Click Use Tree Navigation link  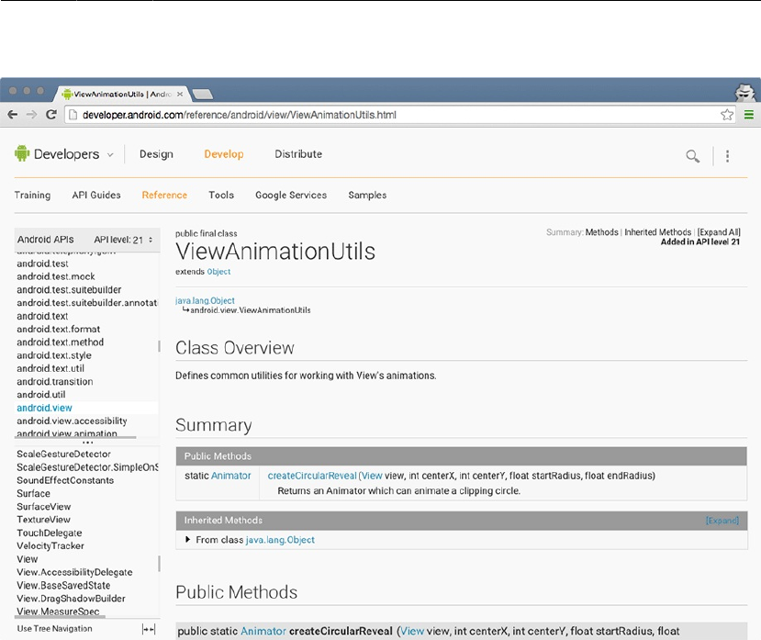[54, 628]
